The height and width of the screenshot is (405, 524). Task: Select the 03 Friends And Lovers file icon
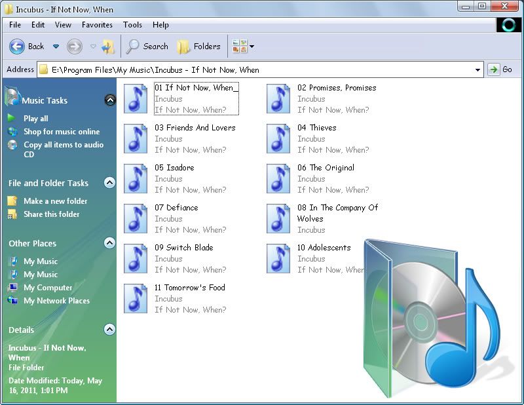pos(136,138)
